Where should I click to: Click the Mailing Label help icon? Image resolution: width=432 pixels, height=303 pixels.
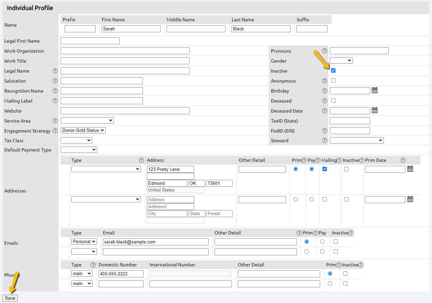point(55,101)
